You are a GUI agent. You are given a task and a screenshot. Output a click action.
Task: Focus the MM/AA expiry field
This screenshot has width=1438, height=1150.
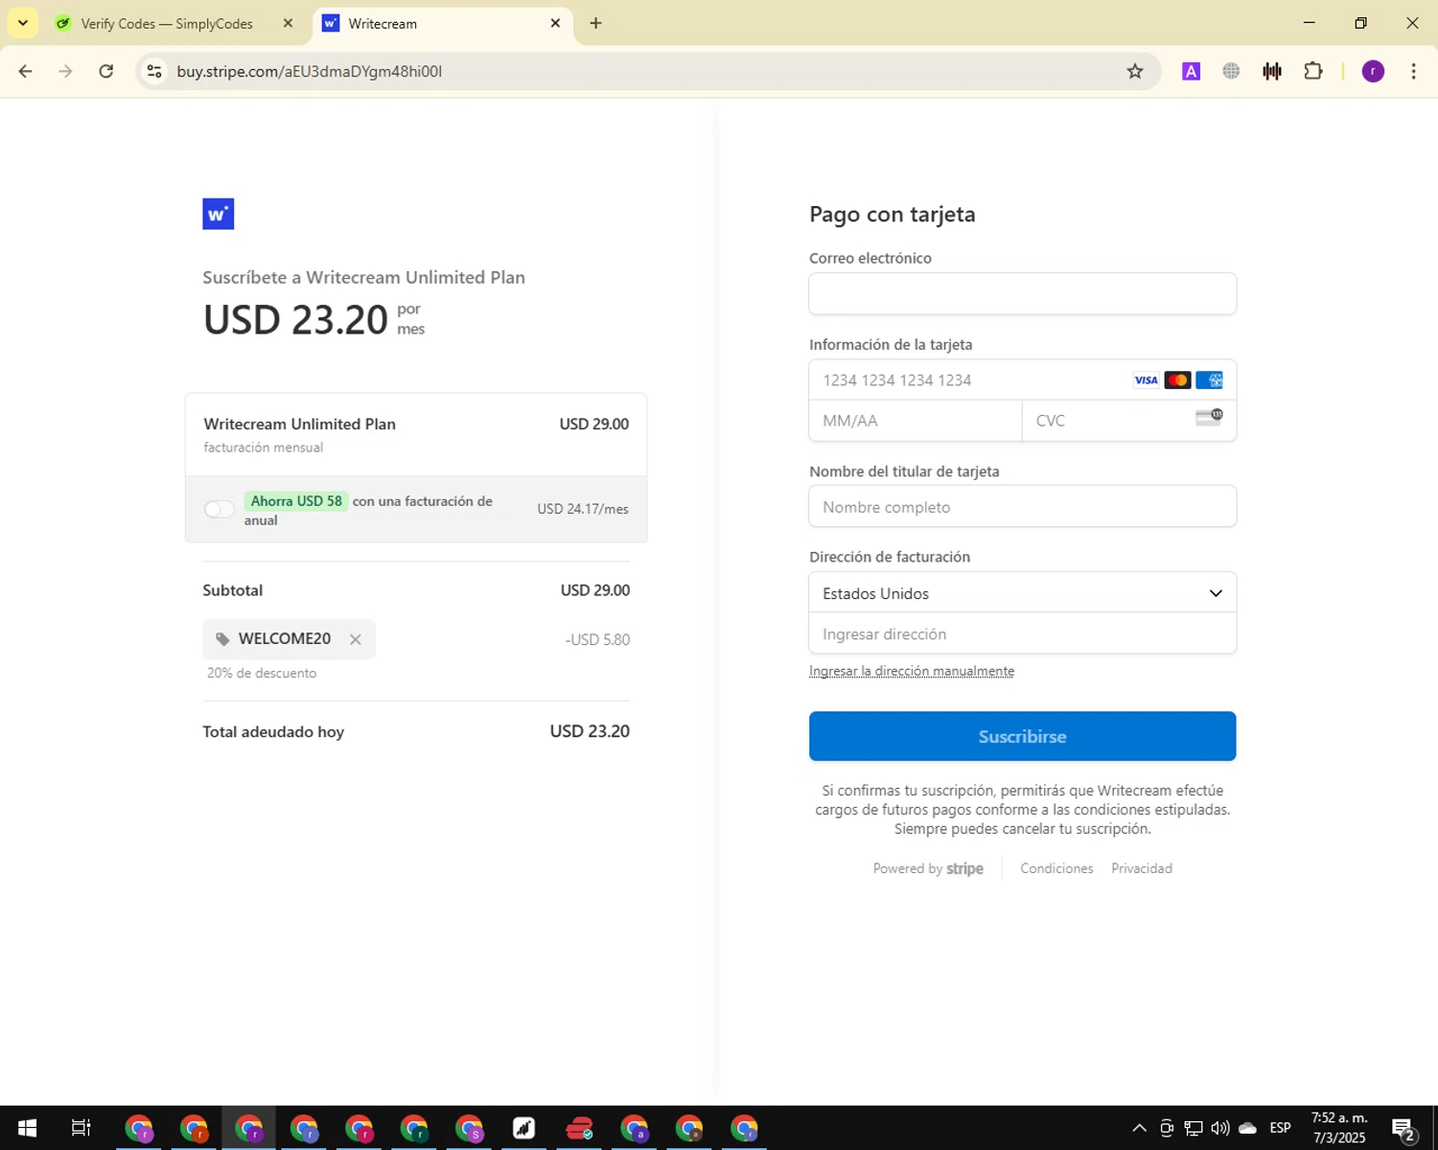pyautogui.click(x=916, y=421)
